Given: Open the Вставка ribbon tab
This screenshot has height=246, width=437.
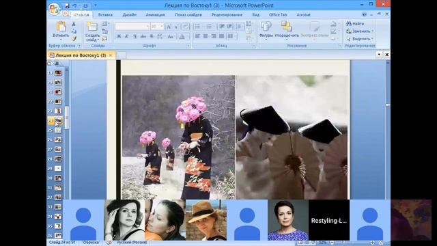Looking at the screenshot, I should tap(105, 14).
